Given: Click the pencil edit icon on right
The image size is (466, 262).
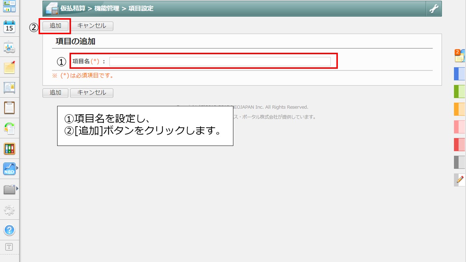Looking at the screenshot, I should click(460, 180).
